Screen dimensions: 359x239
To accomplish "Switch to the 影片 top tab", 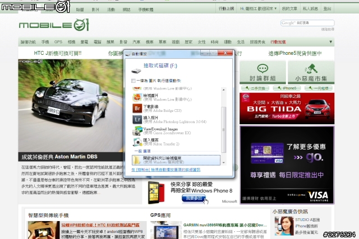I will [95, 10].
